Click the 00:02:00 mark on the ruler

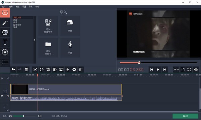tap(76, 75)
